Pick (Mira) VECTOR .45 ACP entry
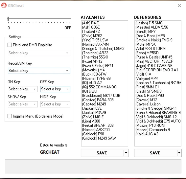 click(154, 61)
